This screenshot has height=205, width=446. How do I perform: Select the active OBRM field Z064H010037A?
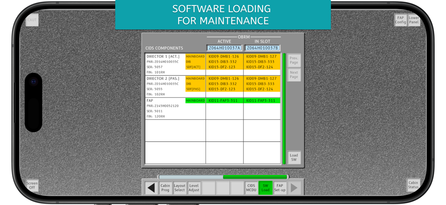point(224,48)
